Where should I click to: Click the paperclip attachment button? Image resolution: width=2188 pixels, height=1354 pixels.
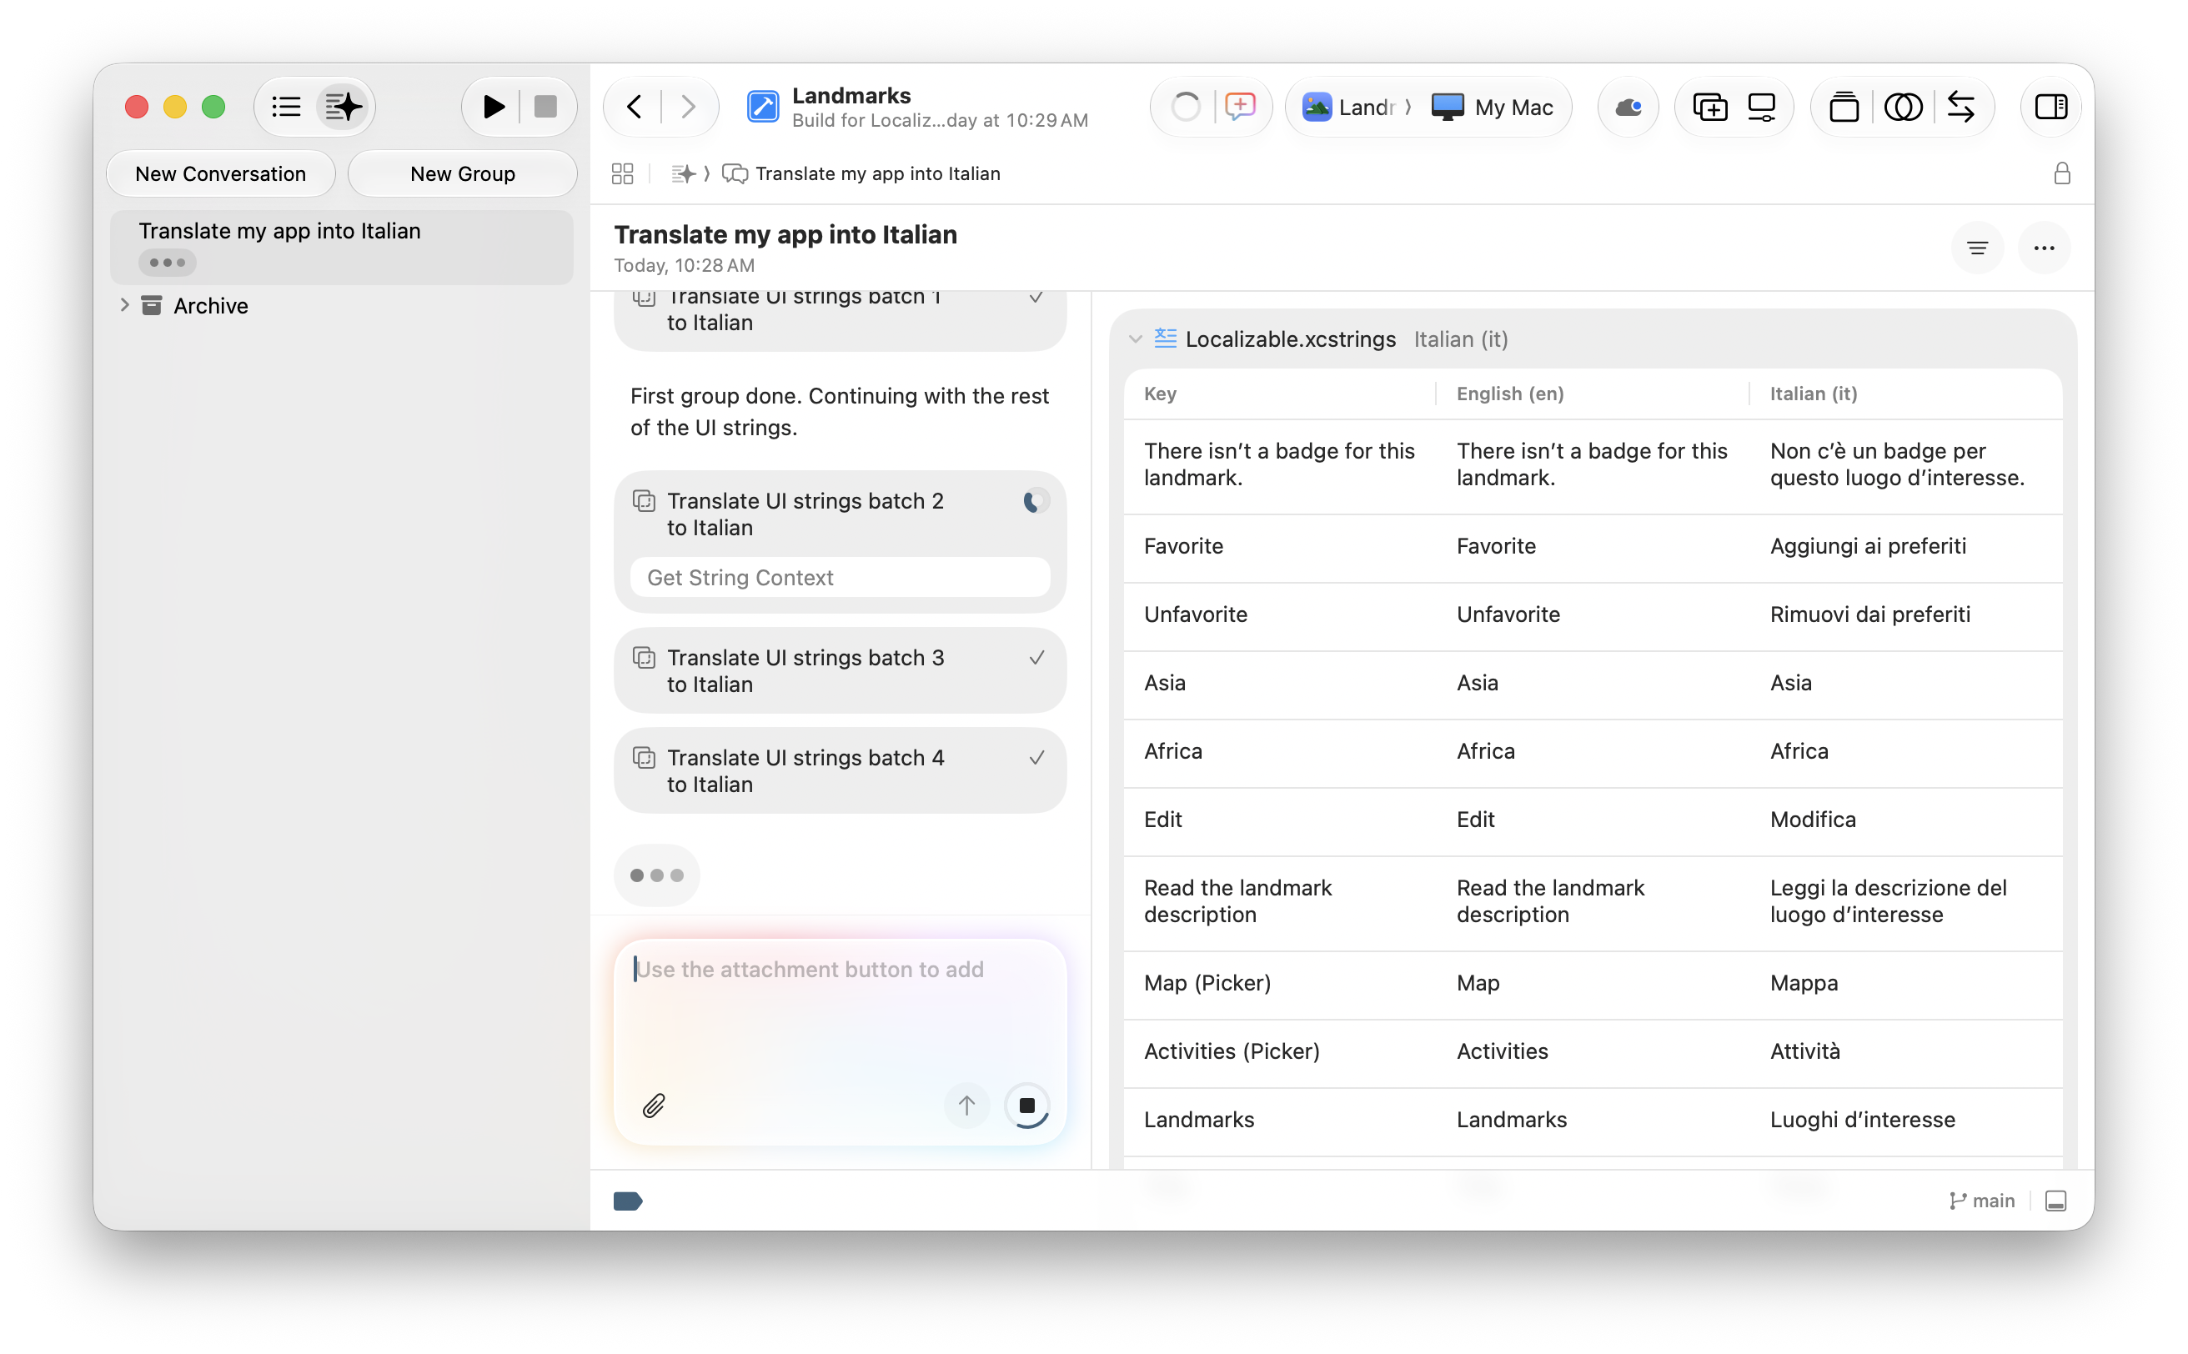(654, 1106)
